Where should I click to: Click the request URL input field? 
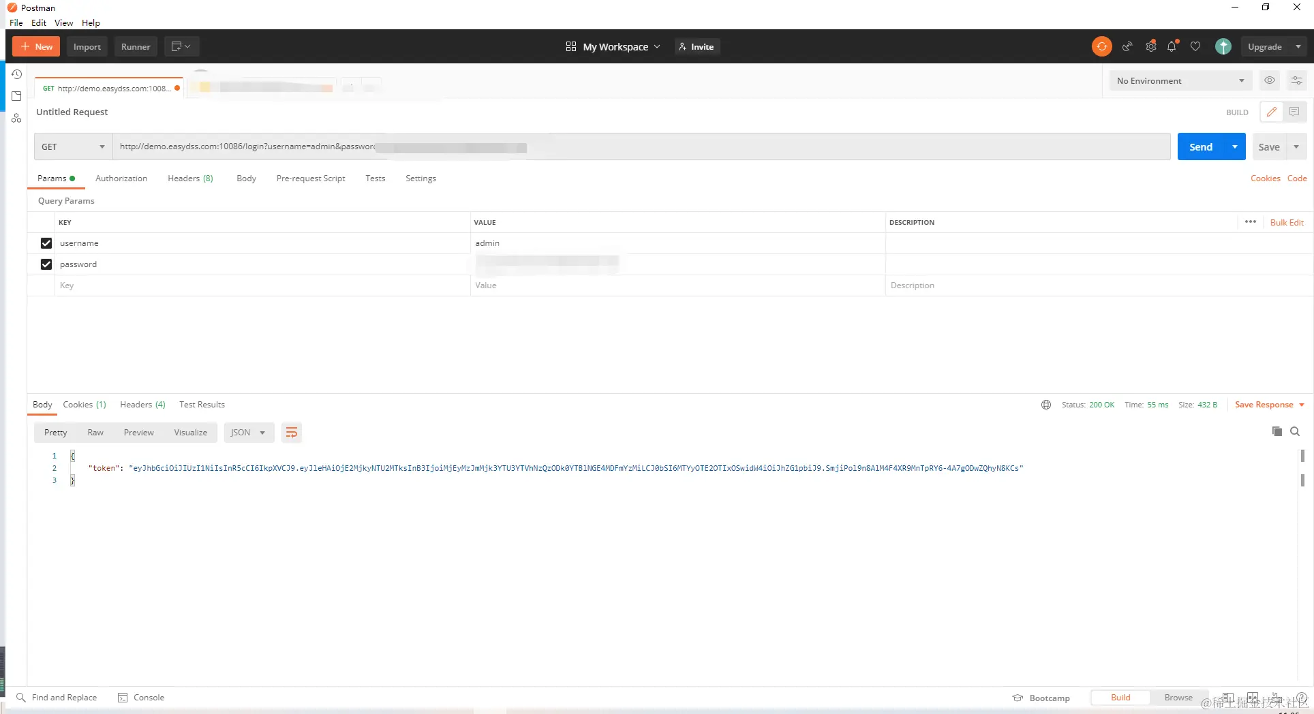coord(641,146)
